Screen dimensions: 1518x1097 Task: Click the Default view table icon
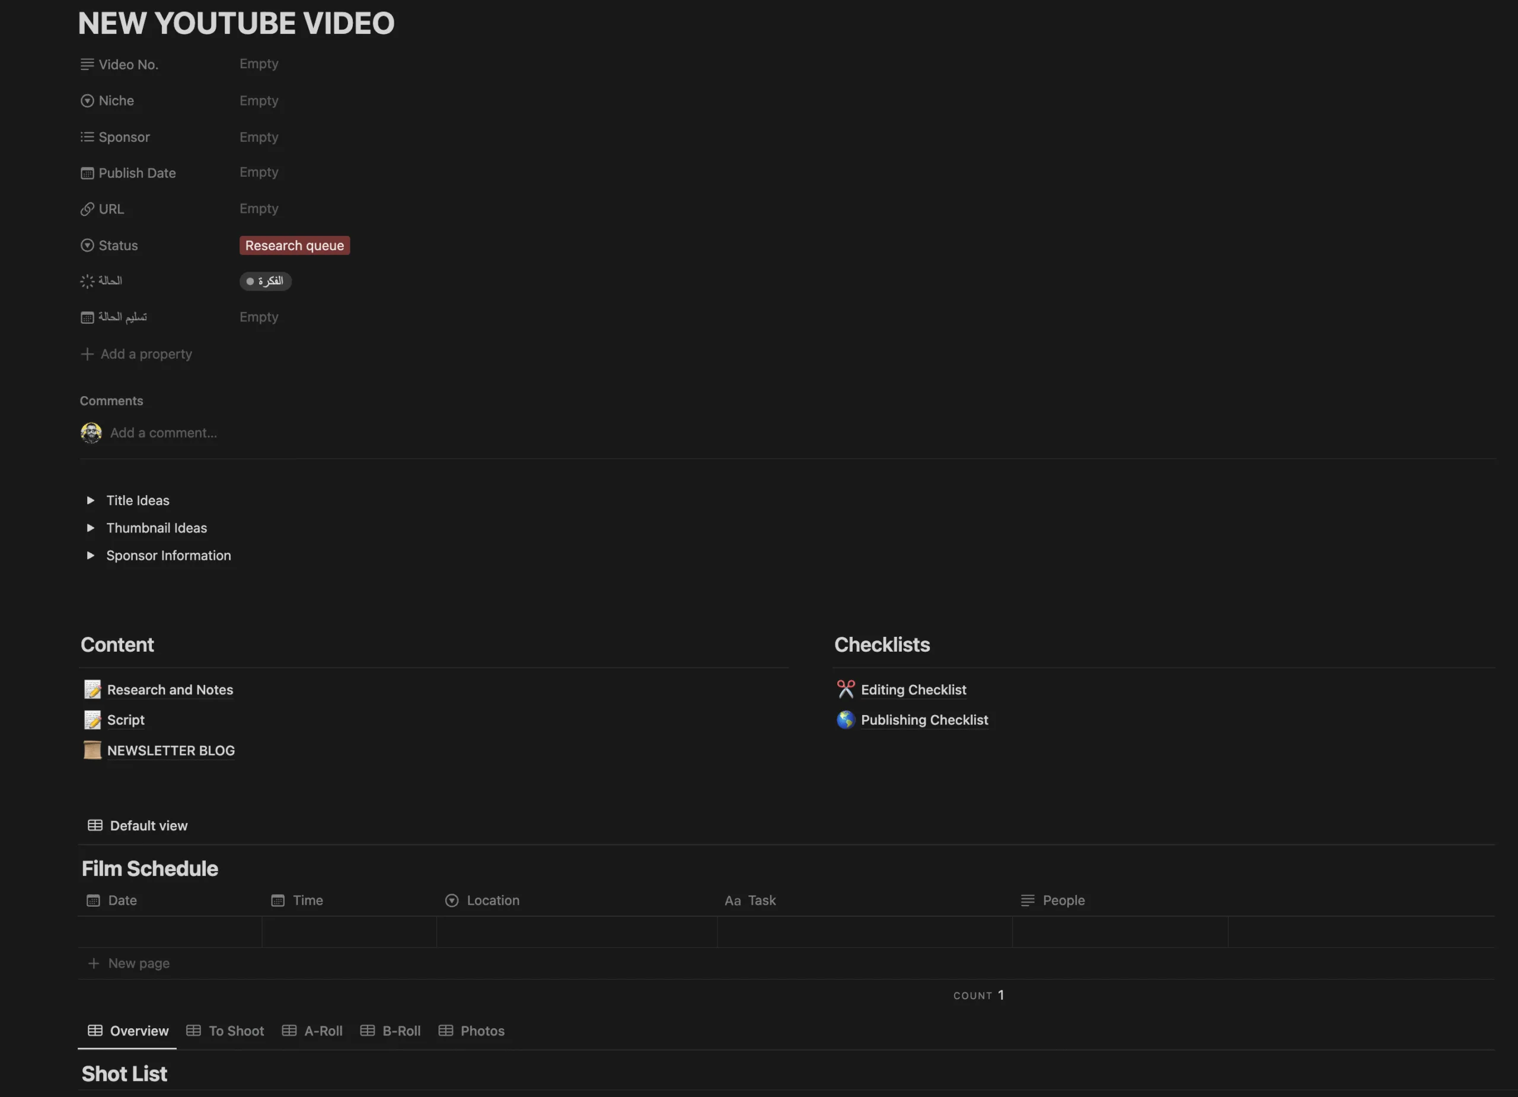point(95,825)
